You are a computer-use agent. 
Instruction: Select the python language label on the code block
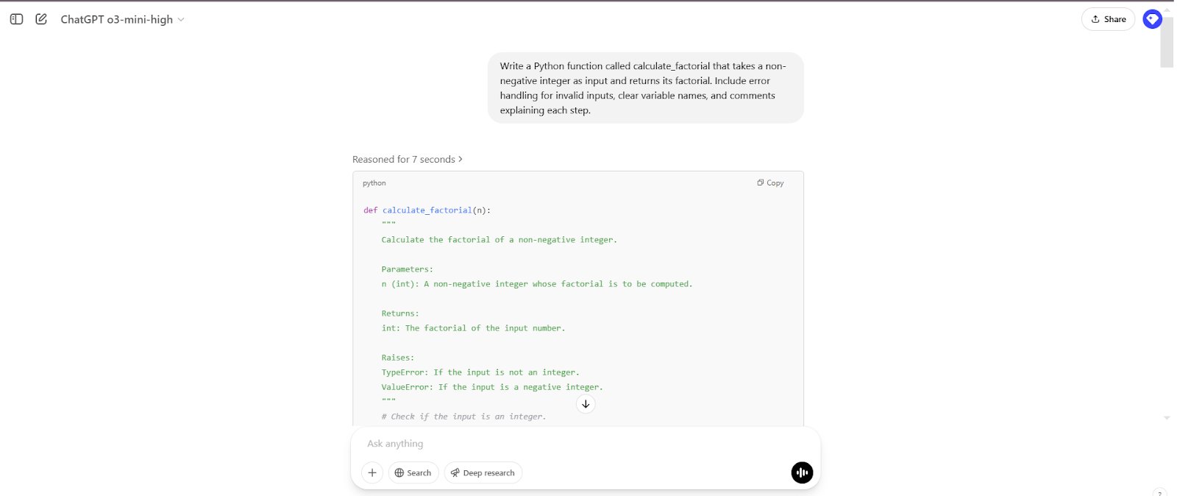tap(374, 183)
